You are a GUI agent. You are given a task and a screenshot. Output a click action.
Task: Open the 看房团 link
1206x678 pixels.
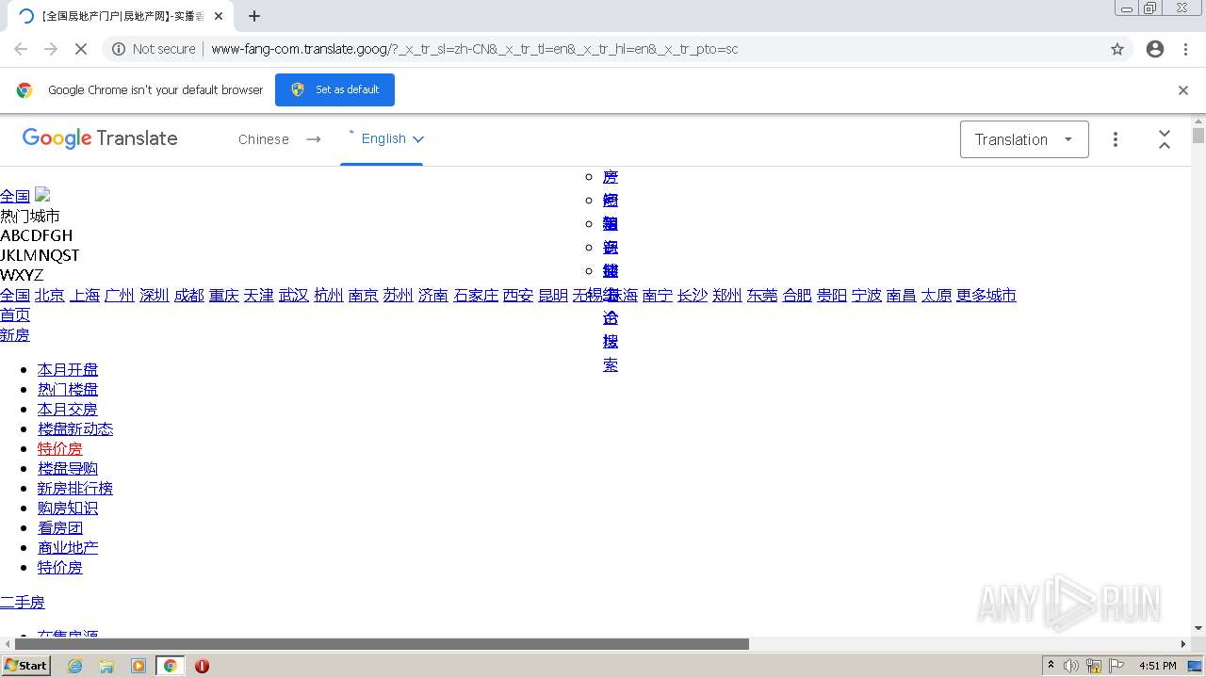[60, 528]
